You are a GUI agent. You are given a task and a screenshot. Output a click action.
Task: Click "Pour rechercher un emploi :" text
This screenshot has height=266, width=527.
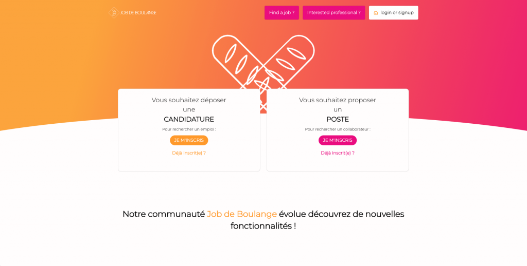click(189, 129)
